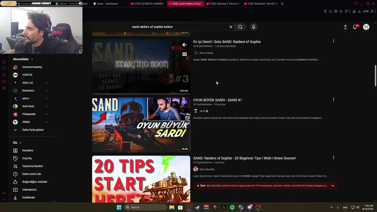Click the Opera flow send arrow icon

(341, 11)
